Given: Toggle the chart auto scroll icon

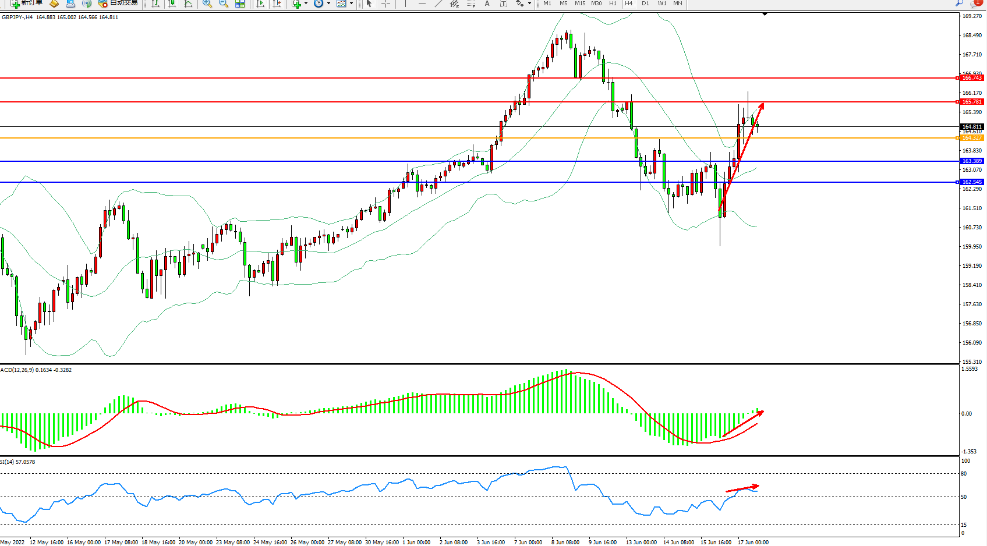Looking at the screenshot, I should tap(260, 3).
